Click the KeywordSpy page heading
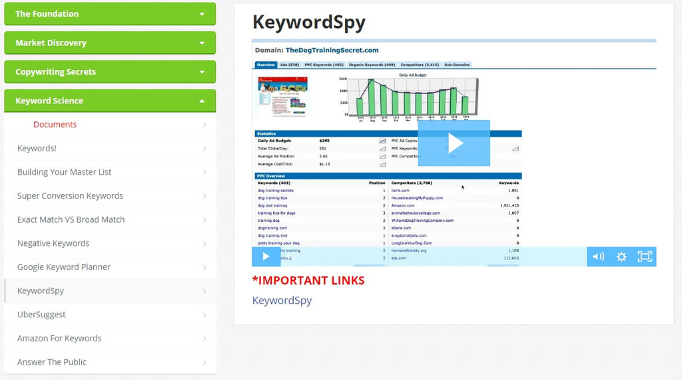The height and width of the screenshot is (380, 682). 309,22
